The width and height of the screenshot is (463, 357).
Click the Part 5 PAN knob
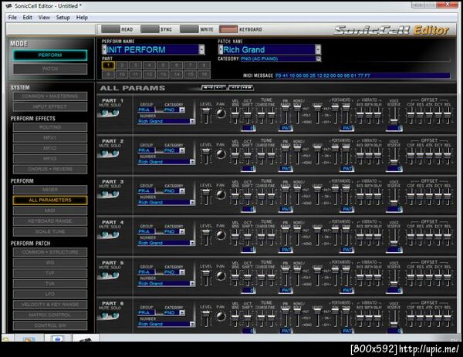[221, 275]
